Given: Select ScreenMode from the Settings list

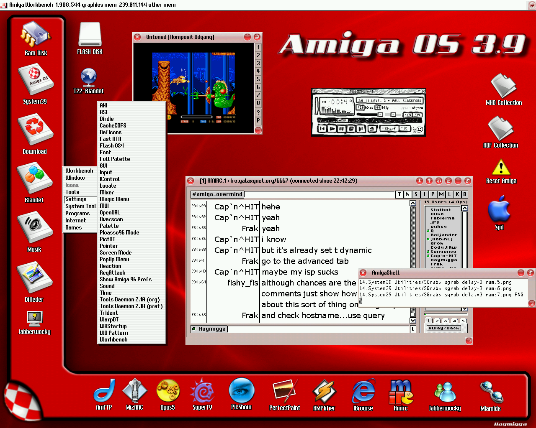Looking at the screenshot, I should point(116,253).
